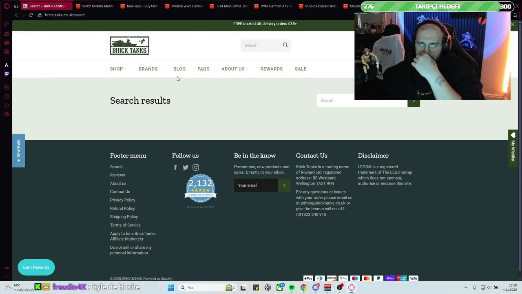Viewport: 522px width, 294px height.
Task: Switch to WW2 Military Merkava tab
Action: tap(94, 6)
